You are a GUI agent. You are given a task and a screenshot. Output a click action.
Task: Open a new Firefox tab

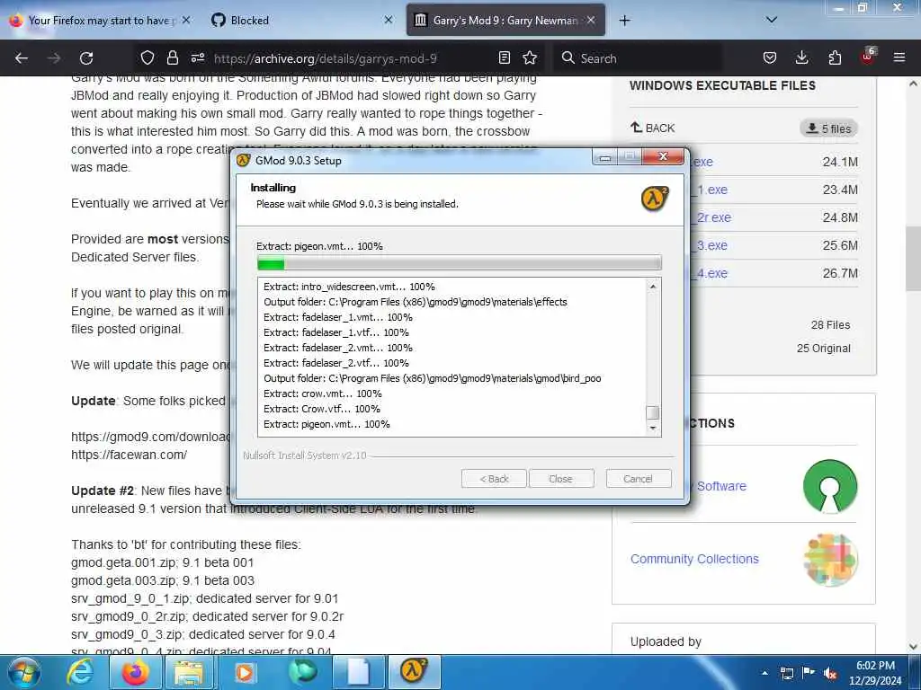624,21
